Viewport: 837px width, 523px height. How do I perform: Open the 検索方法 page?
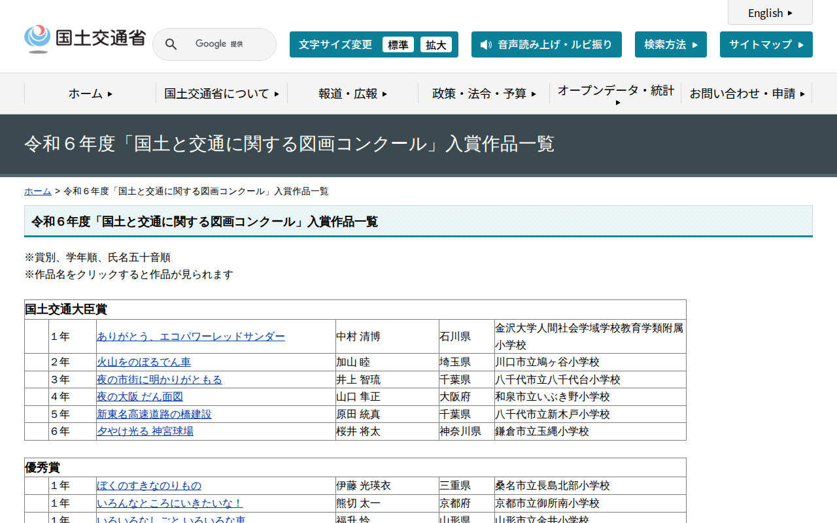click(x=670, y=44)
